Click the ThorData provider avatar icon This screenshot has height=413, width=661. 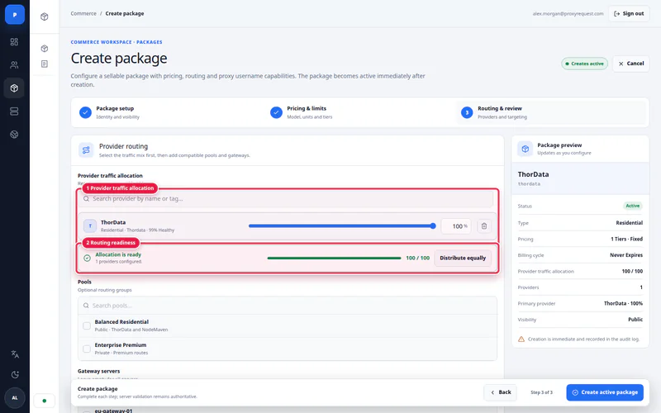click(x=90, y=225)
